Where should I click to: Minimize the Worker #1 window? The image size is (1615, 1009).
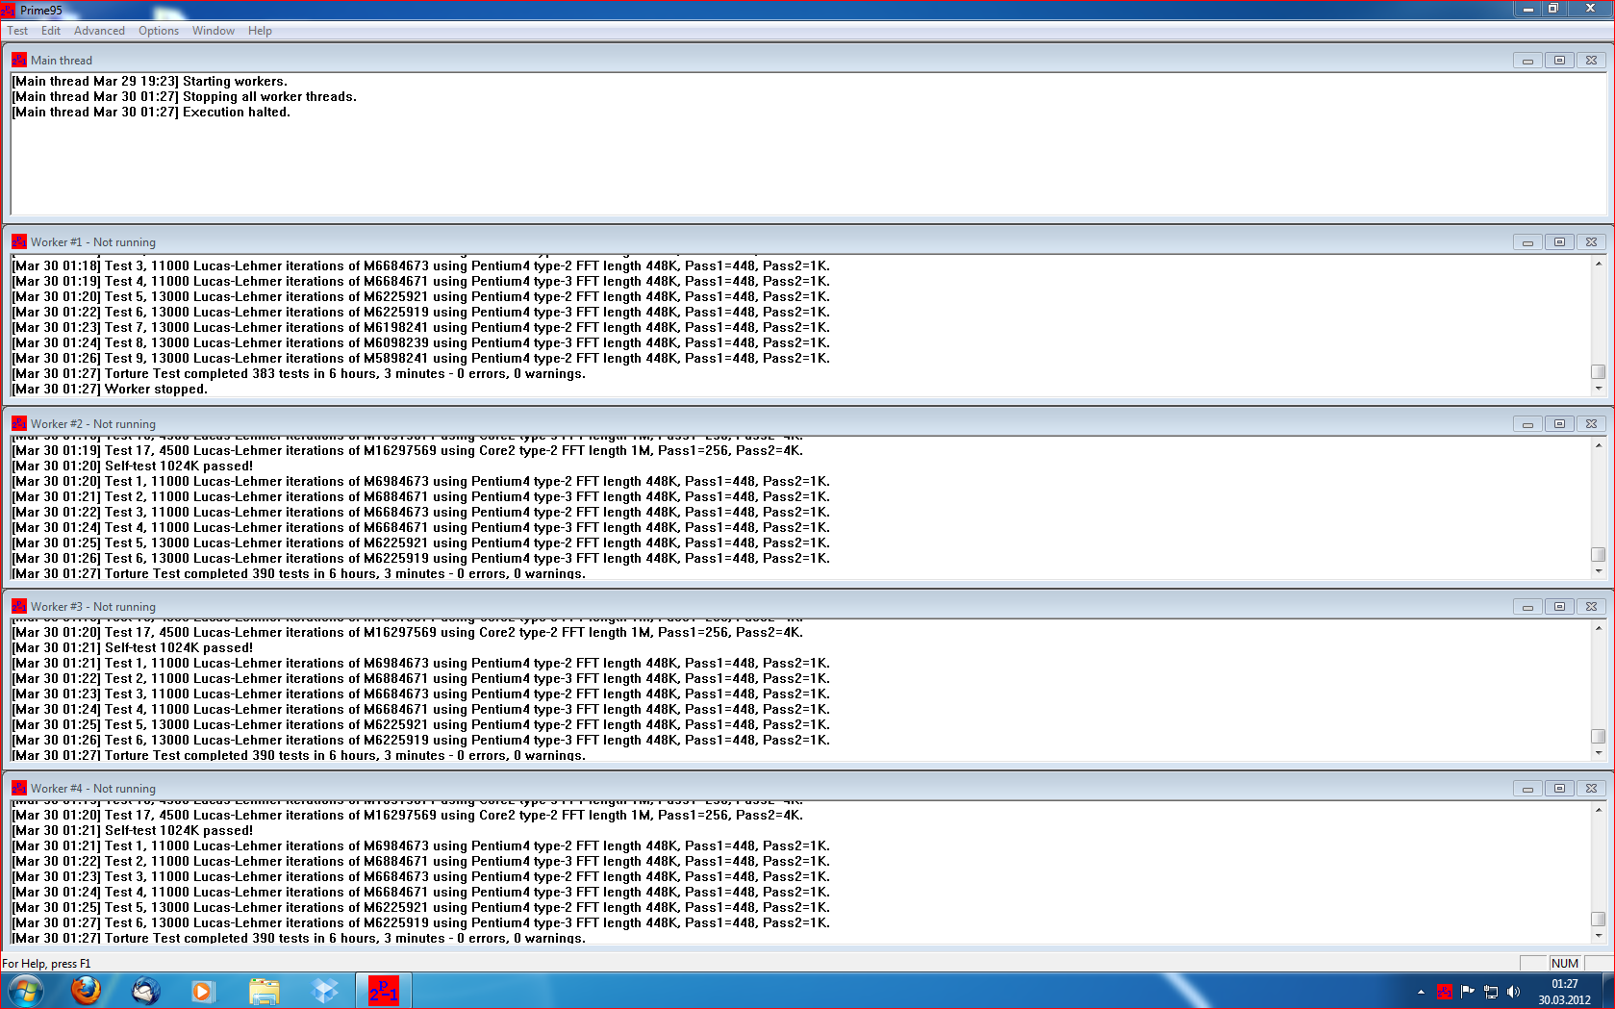[x=1527, y=242]
